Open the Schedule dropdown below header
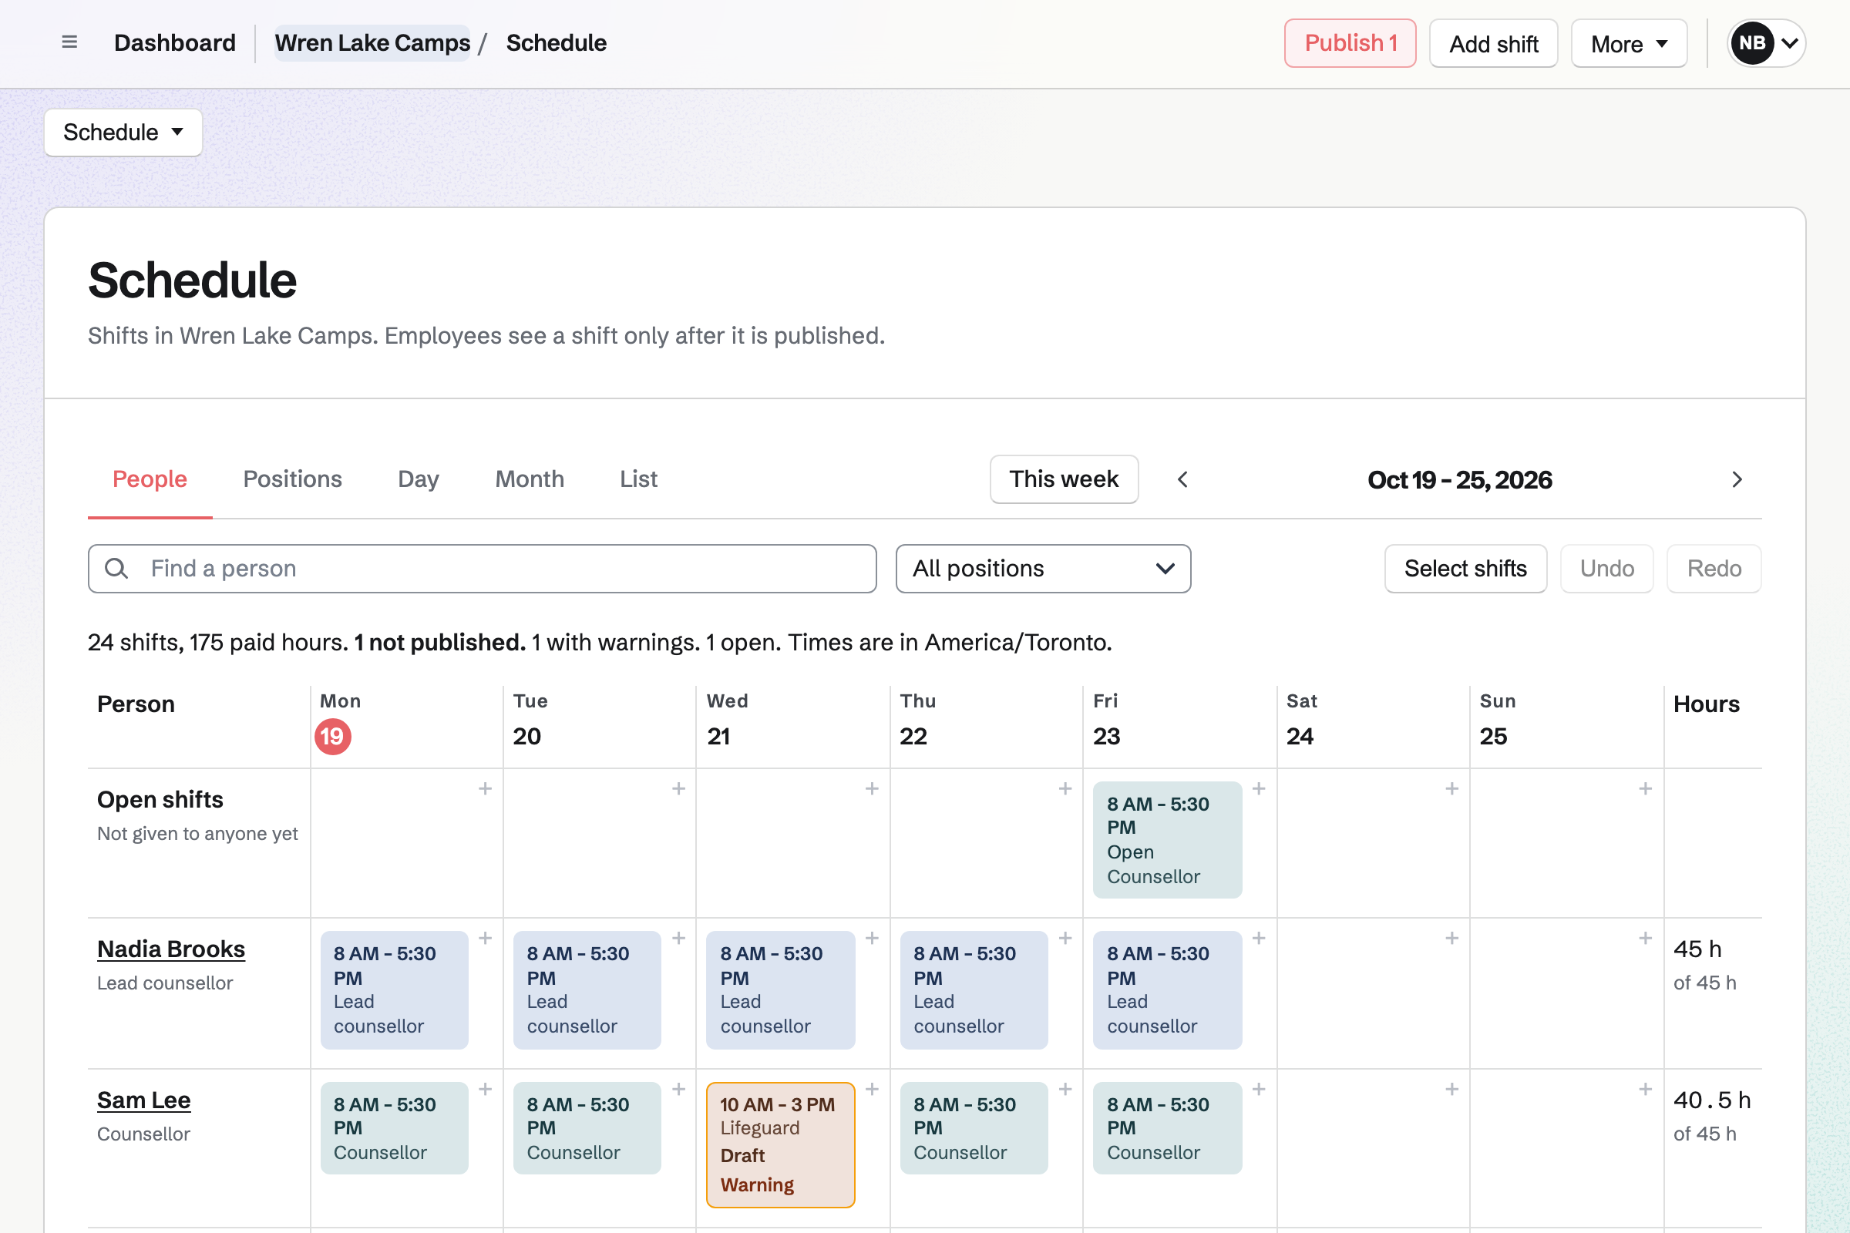 click(123, 132)
